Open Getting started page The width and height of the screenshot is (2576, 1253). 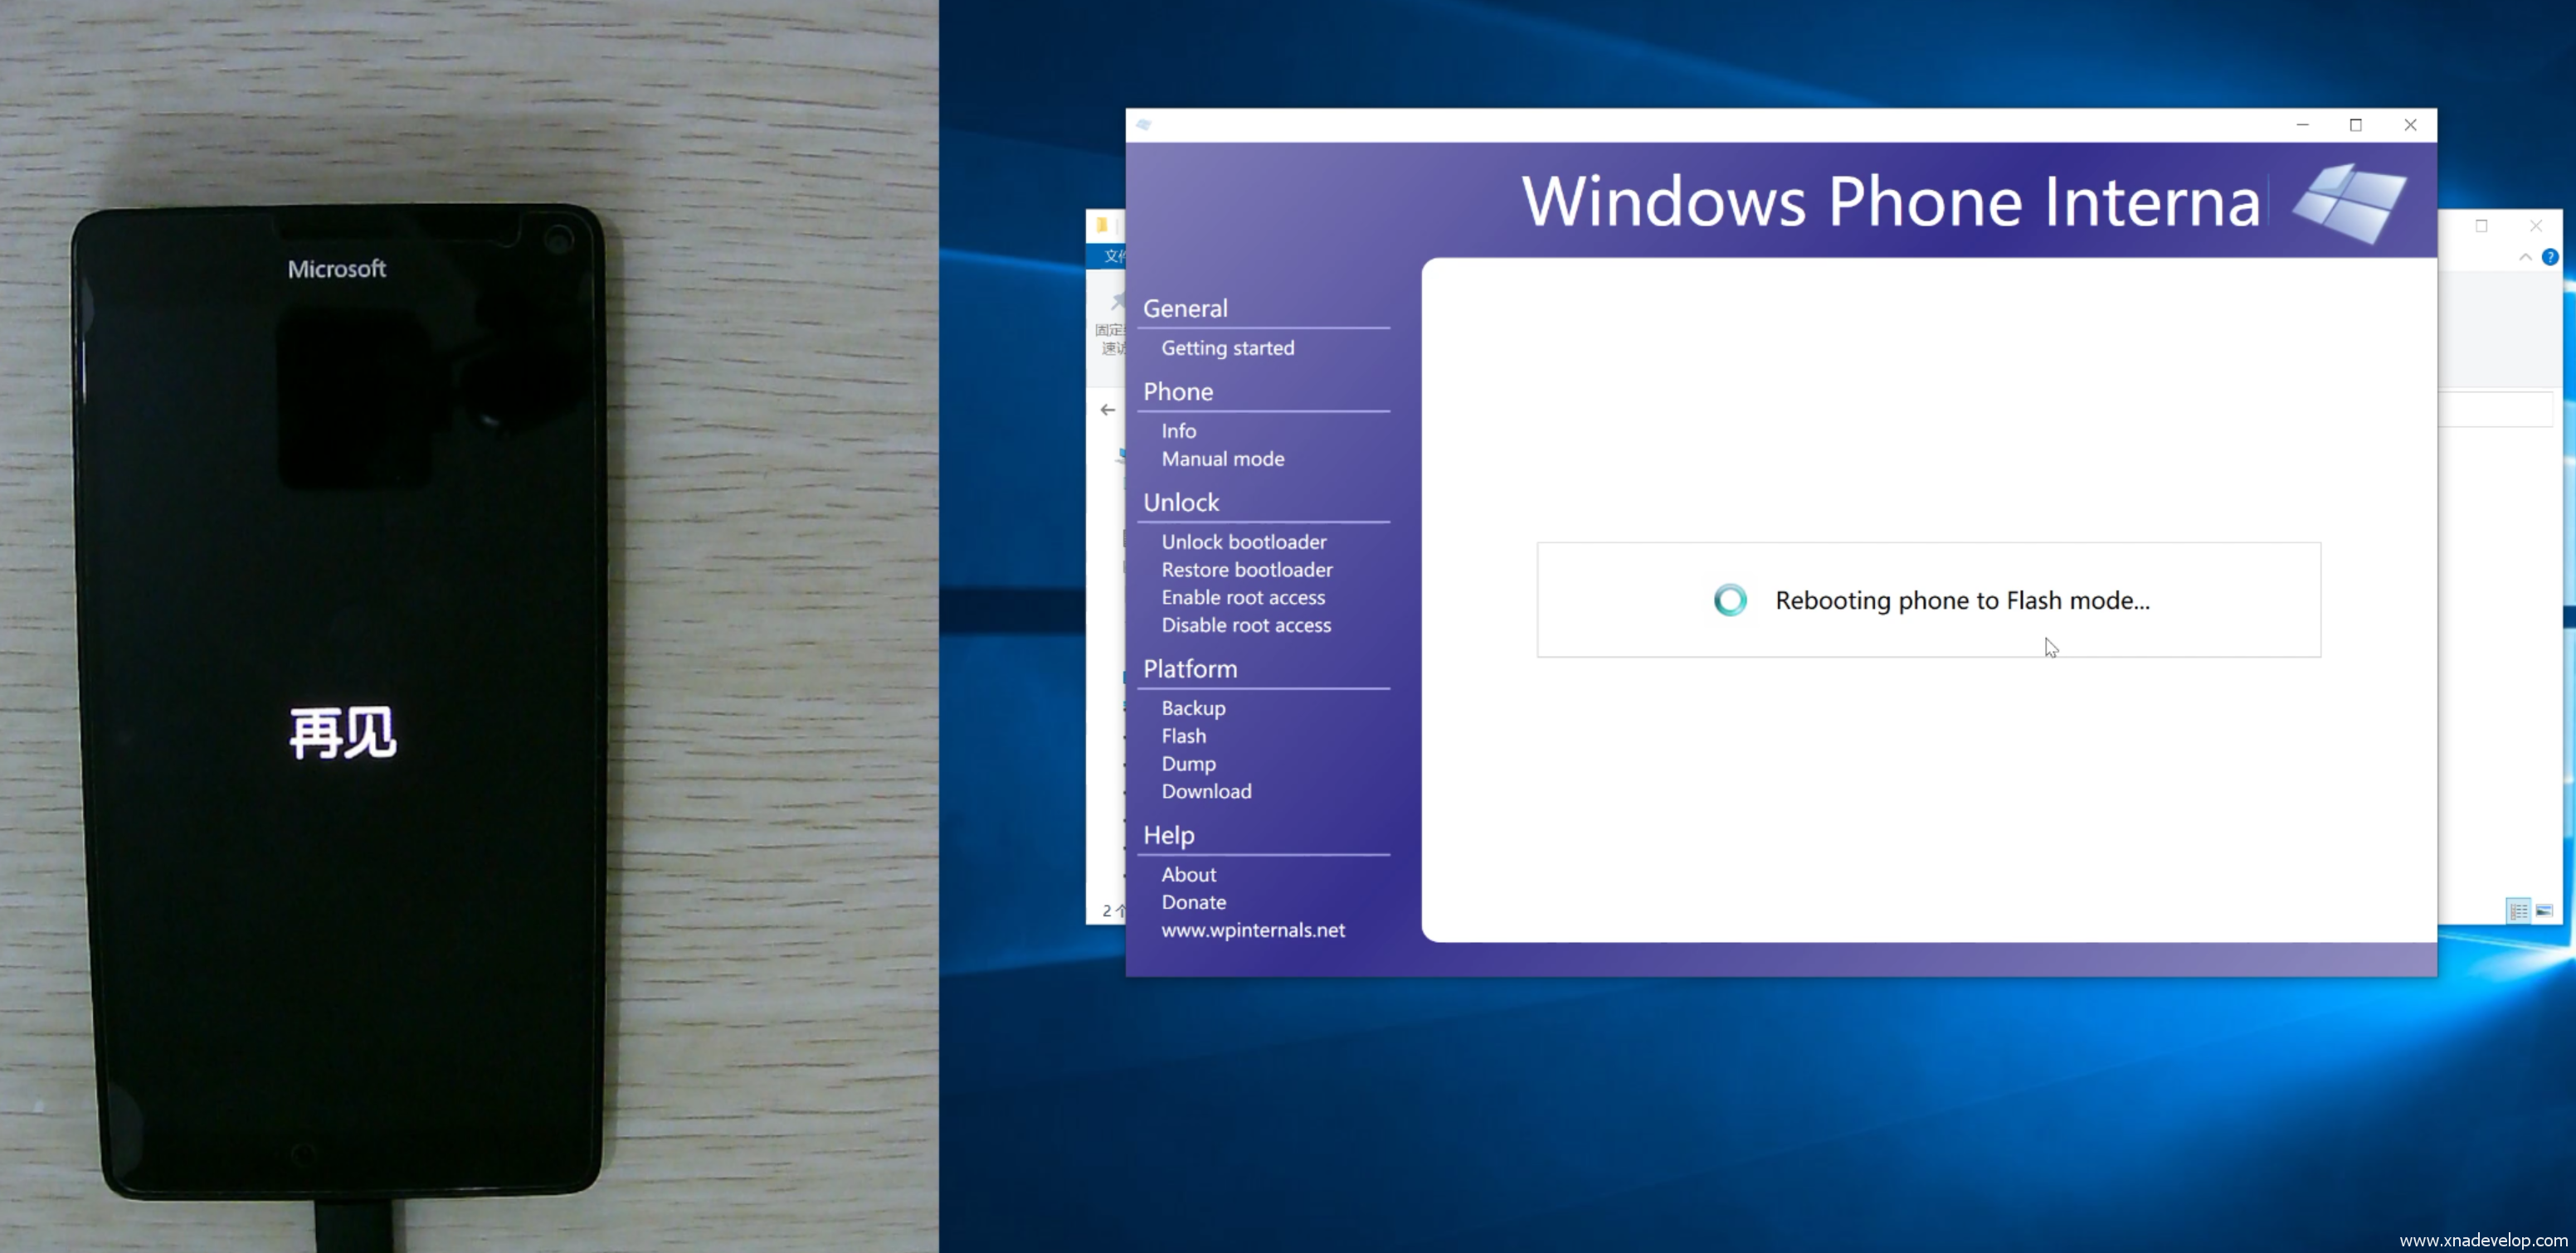coord(1227,347)
